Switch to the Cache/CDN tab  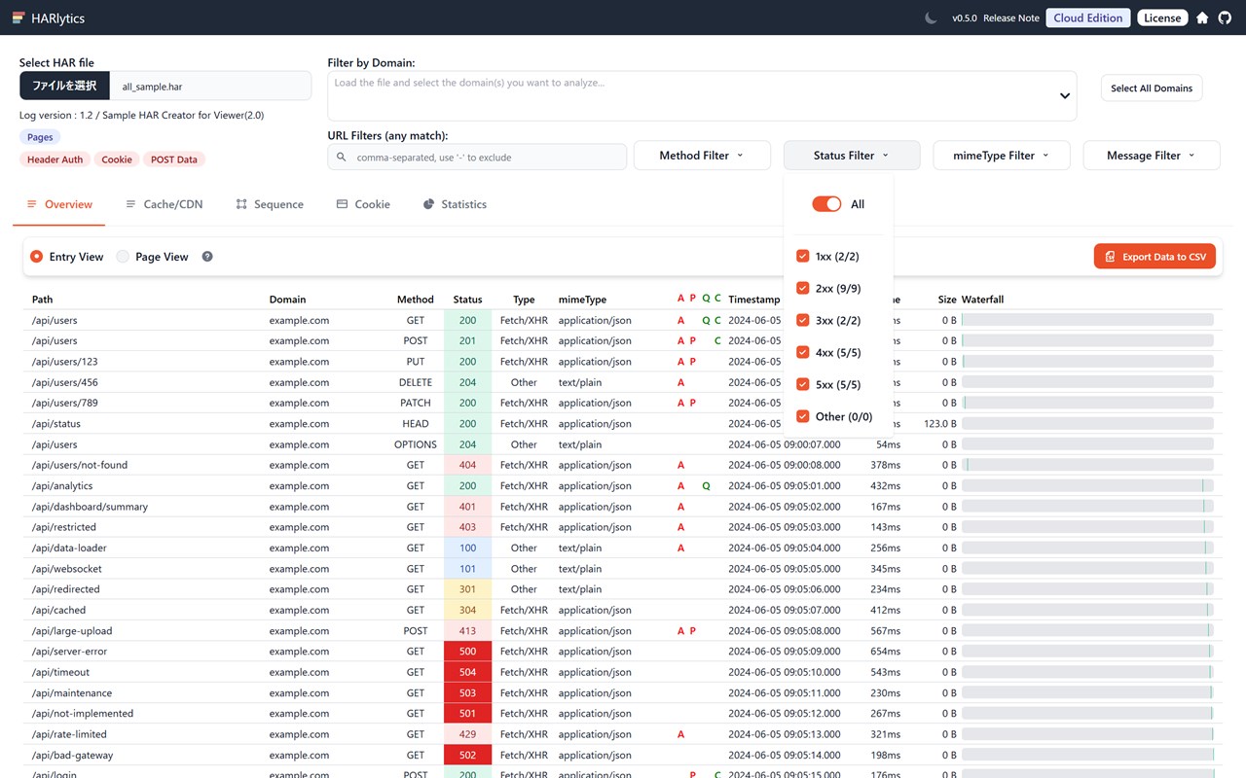(x=165, y=204)
